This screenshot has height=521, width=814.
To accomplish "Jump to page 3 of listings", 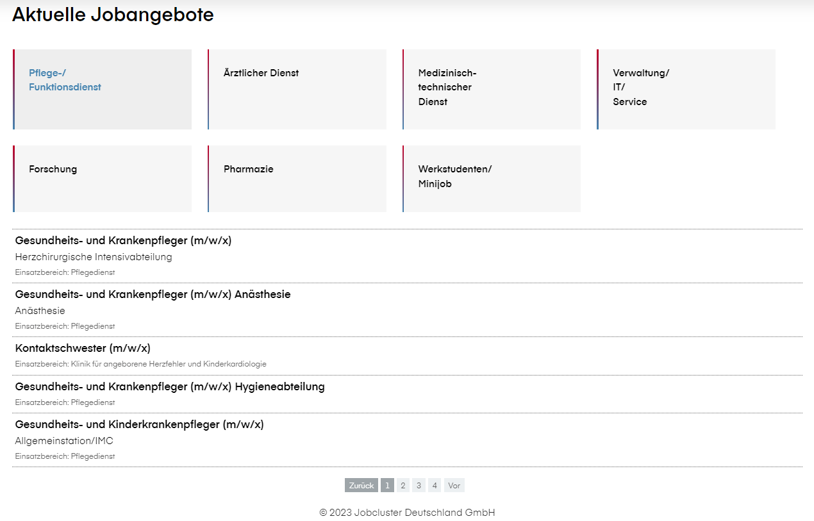I will tap(419, 485).
